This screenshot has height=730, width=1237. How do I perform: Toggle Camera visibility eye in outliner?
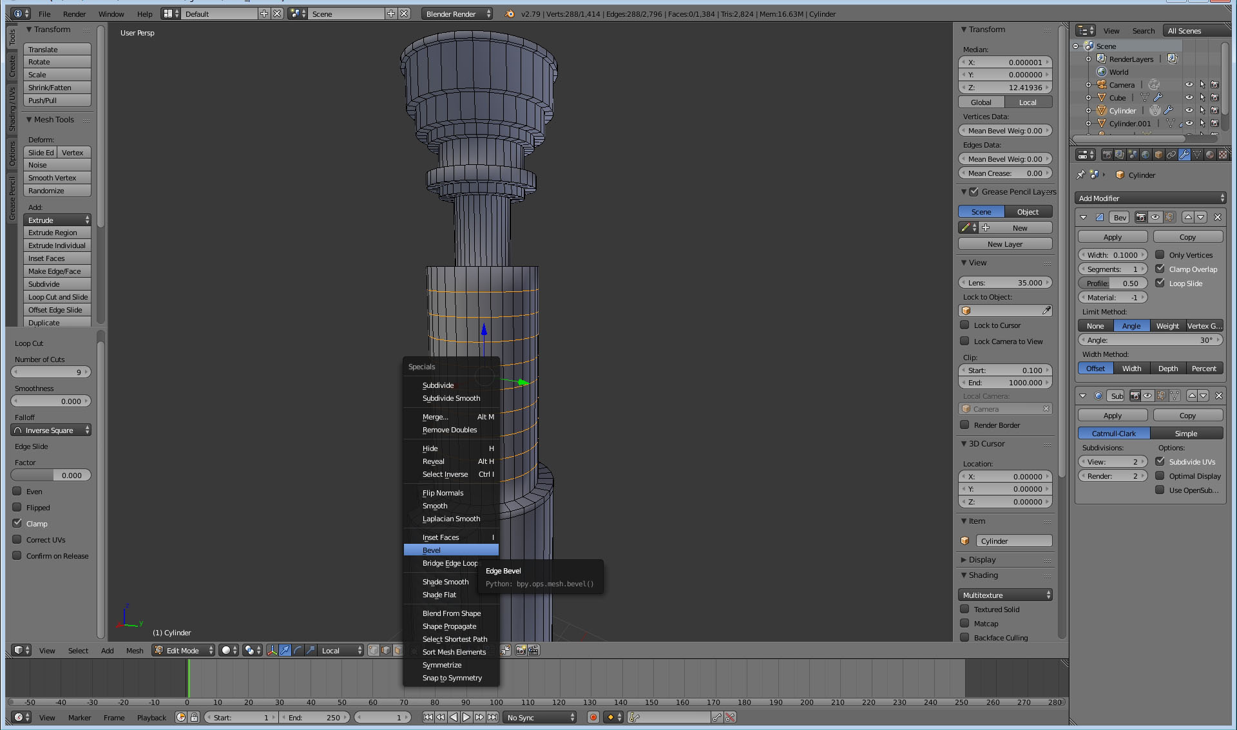1189,84
